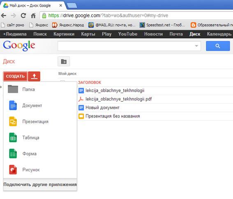Open the Speedtest.net bookmark icon

142,25
